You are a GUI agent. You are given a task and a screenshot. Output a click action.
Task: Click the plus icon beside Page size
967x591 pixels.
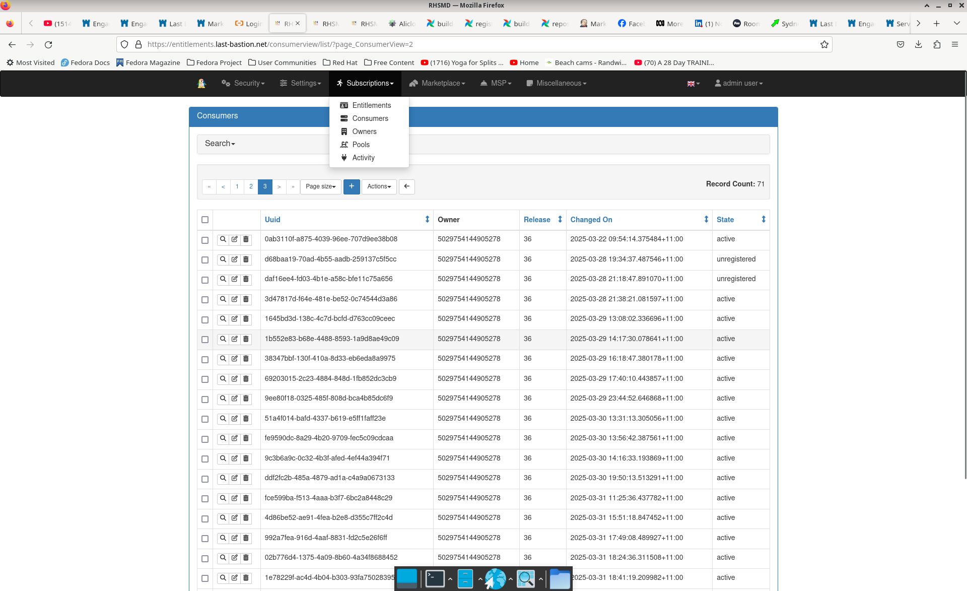352,187
